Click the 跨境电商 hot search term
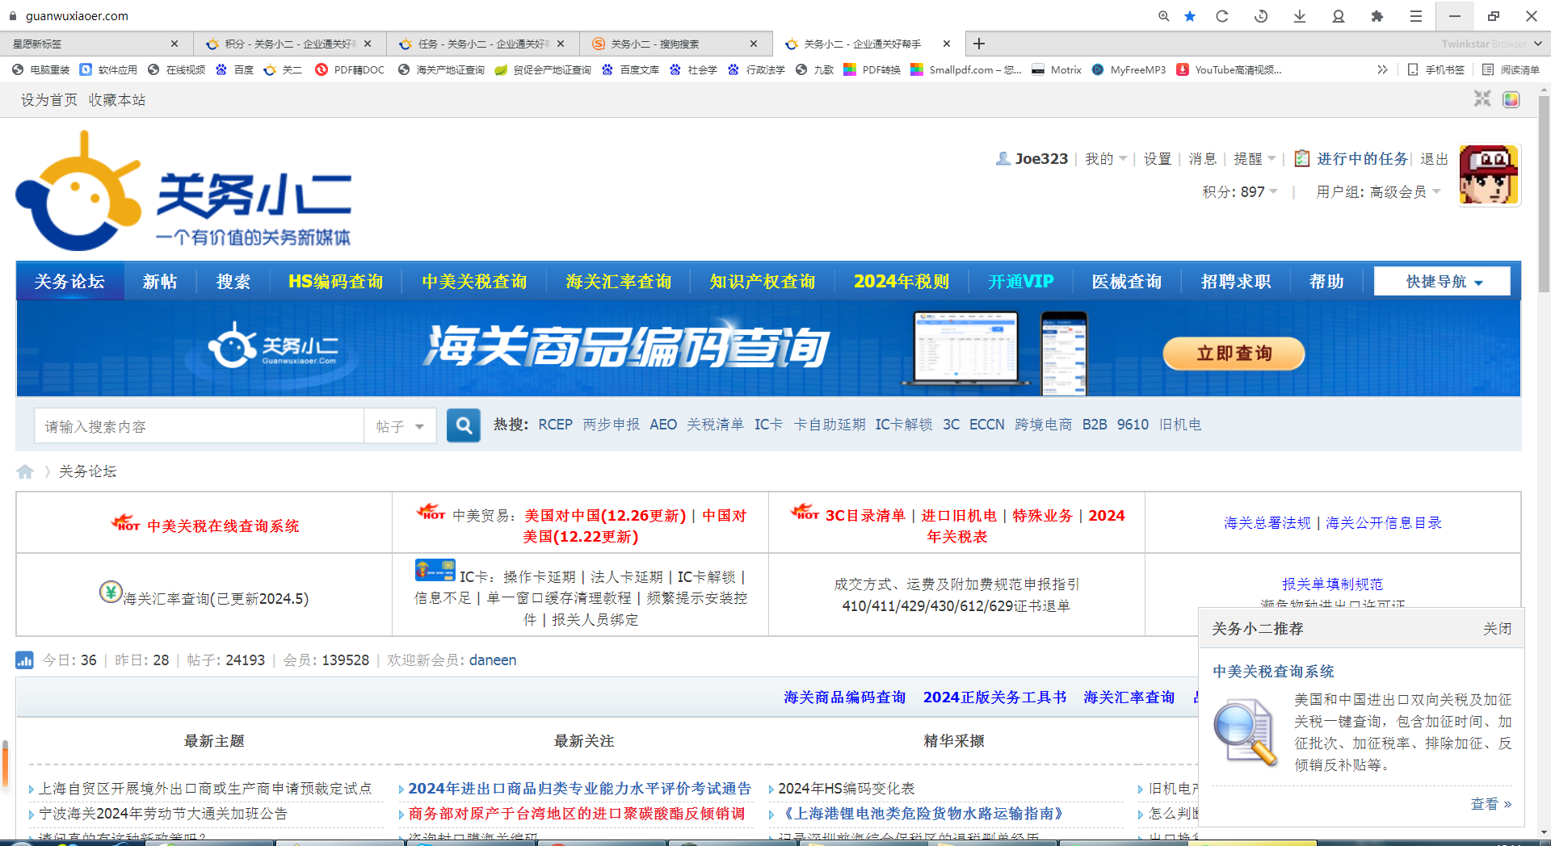 pos(1043,425)
